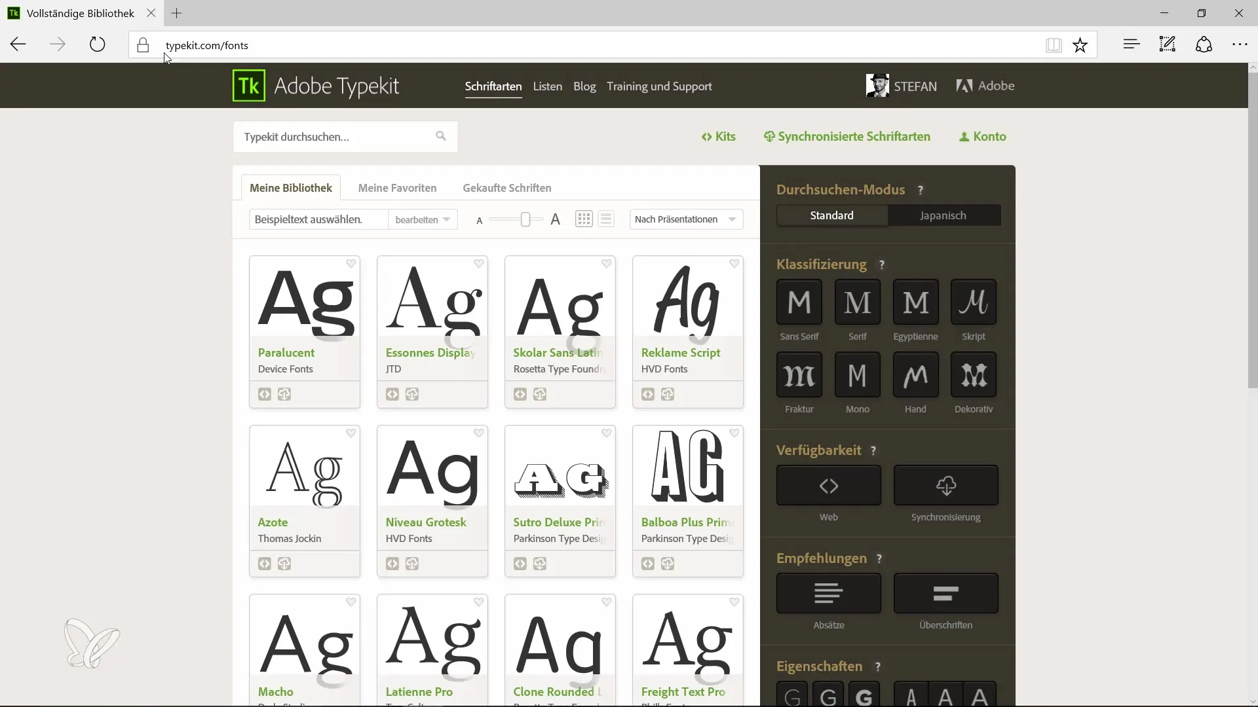
Task: Open browser web note icon
Action: tap(1168, 45)
